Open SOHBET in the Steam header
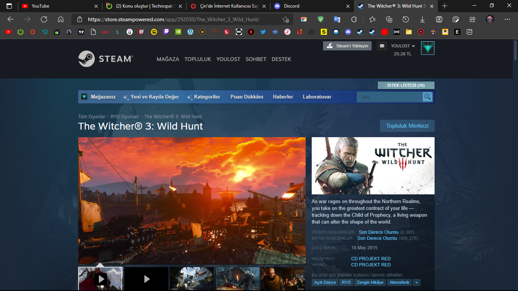Image resolution: width=518 pixels, height=291 pixels. [x=256, y=59]
